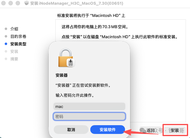This screenshot has width=190, height=138.
Task: Click the blue 安装软件 button
Action: click(x=107, y=130)
